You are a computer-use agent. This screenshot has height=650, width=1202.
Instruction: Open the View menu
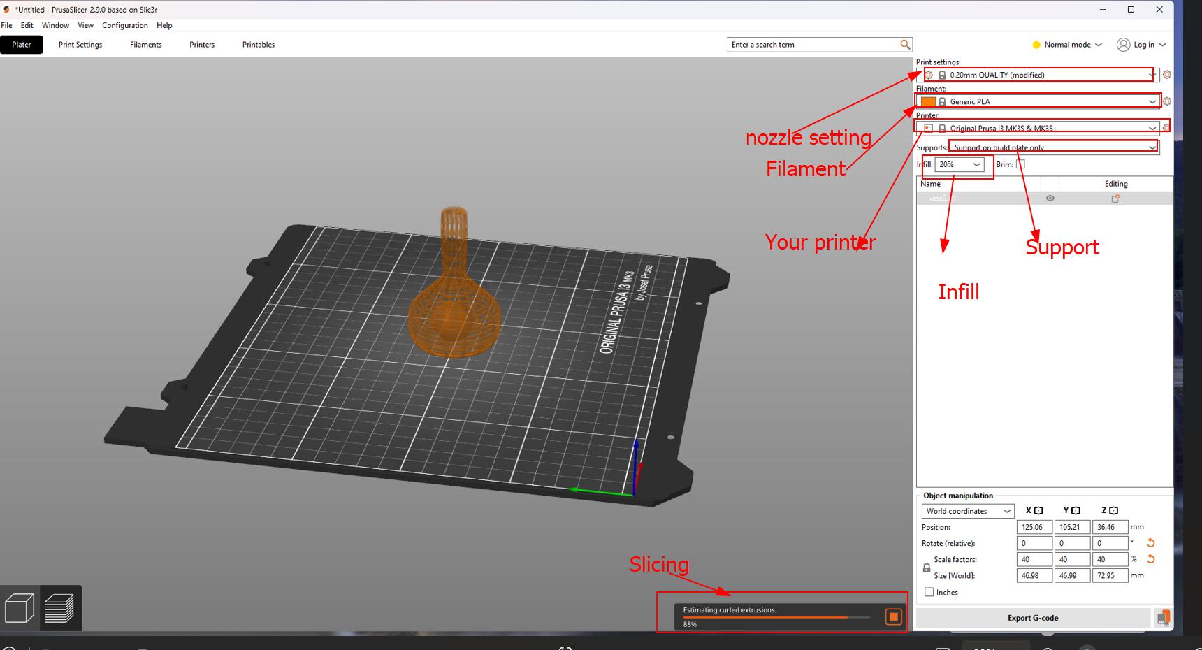click(x=85, y=25)
